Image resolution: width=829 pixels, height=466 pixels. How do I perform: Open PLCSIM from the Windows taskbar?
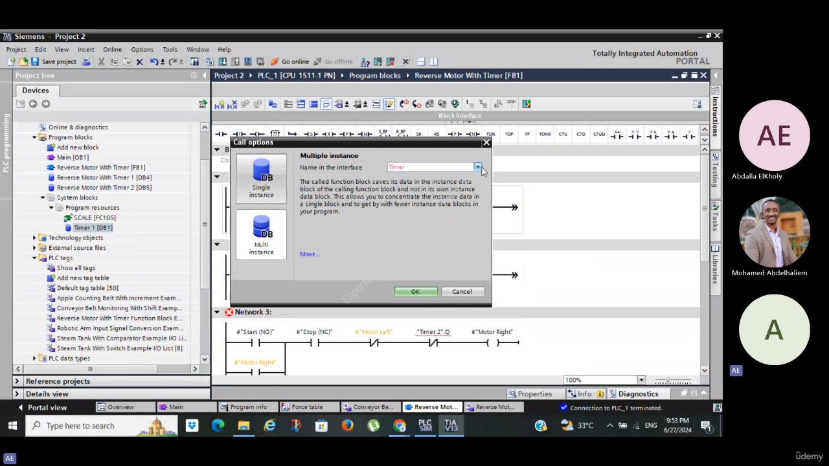tap(425, 425)
